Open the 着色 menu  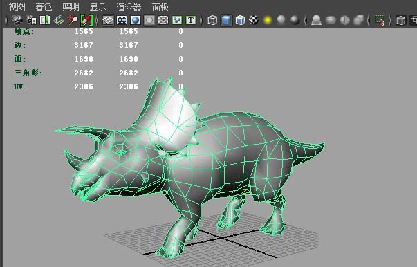click(44, 7)
